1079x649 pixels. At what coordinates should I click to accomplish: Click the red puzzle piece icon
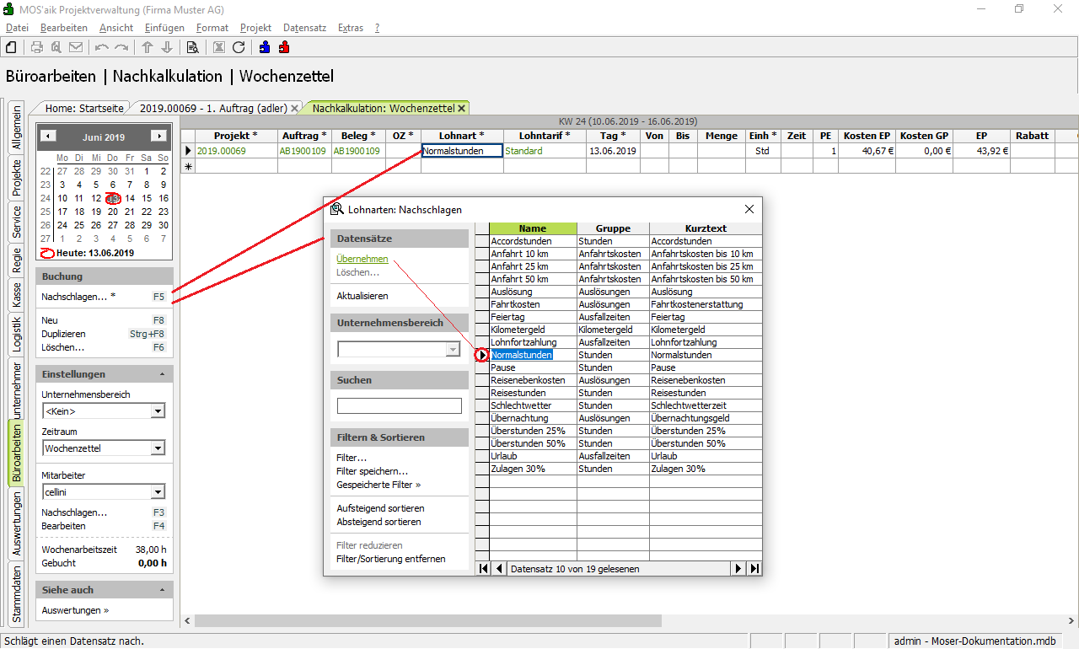(x=284, y=47)
